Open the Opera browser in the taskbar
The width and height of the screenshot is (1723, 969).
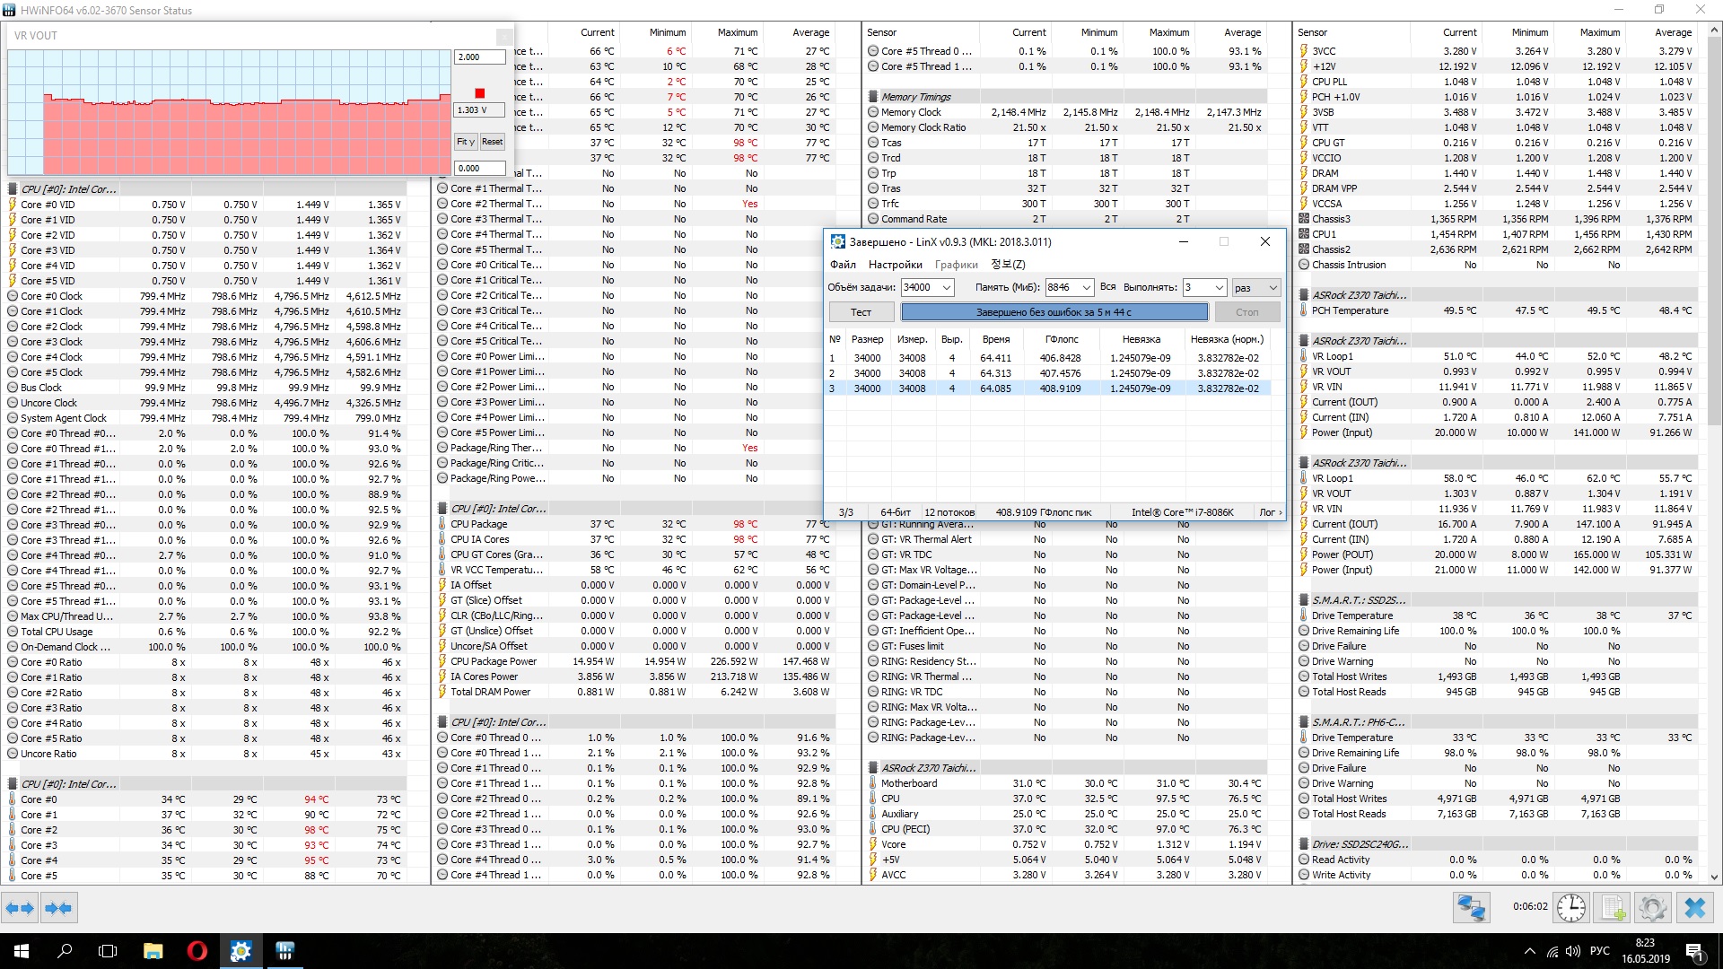click(x=197, y=951)
